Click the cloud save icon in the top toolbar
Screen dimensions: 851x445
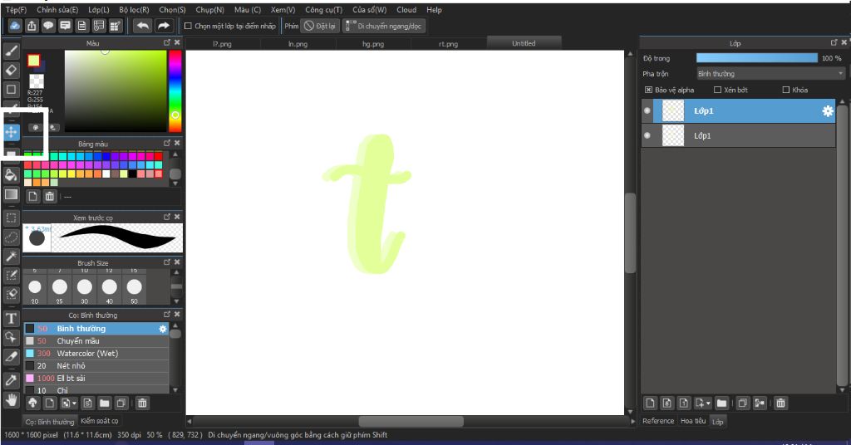(x=15, y=26)
